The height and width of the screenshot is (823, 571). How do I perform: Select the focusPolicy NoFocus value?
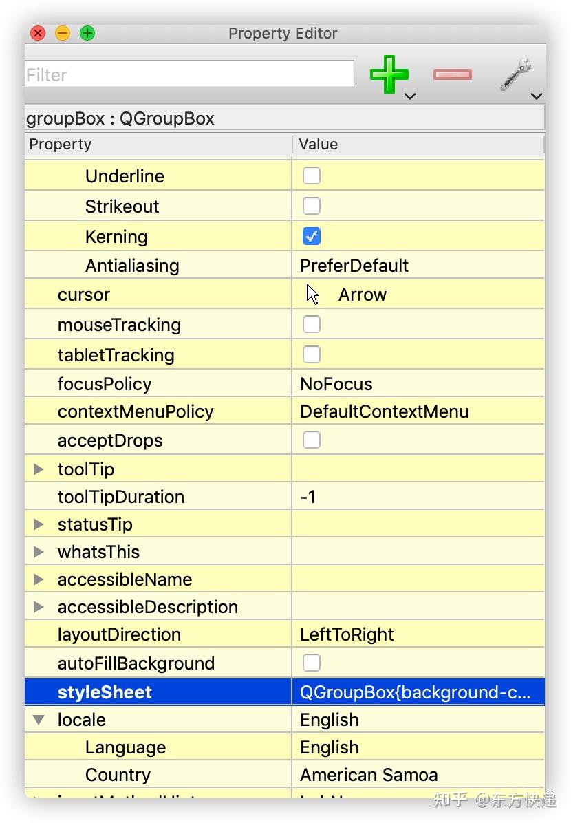click(x=336, y=384)
